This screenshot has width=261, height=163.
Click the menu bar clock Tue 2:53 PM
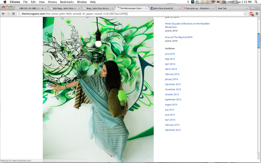pyautogui.click(x=244, y=2)
